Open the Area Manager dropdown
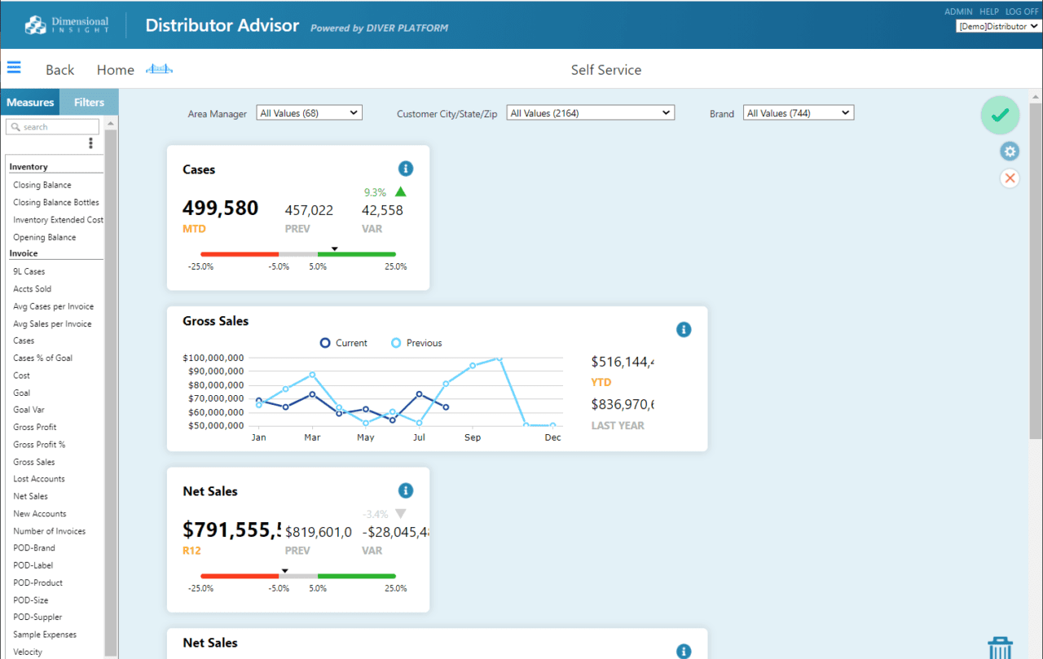This screenshot has height=659, width=1043. (x=309, y=112)
